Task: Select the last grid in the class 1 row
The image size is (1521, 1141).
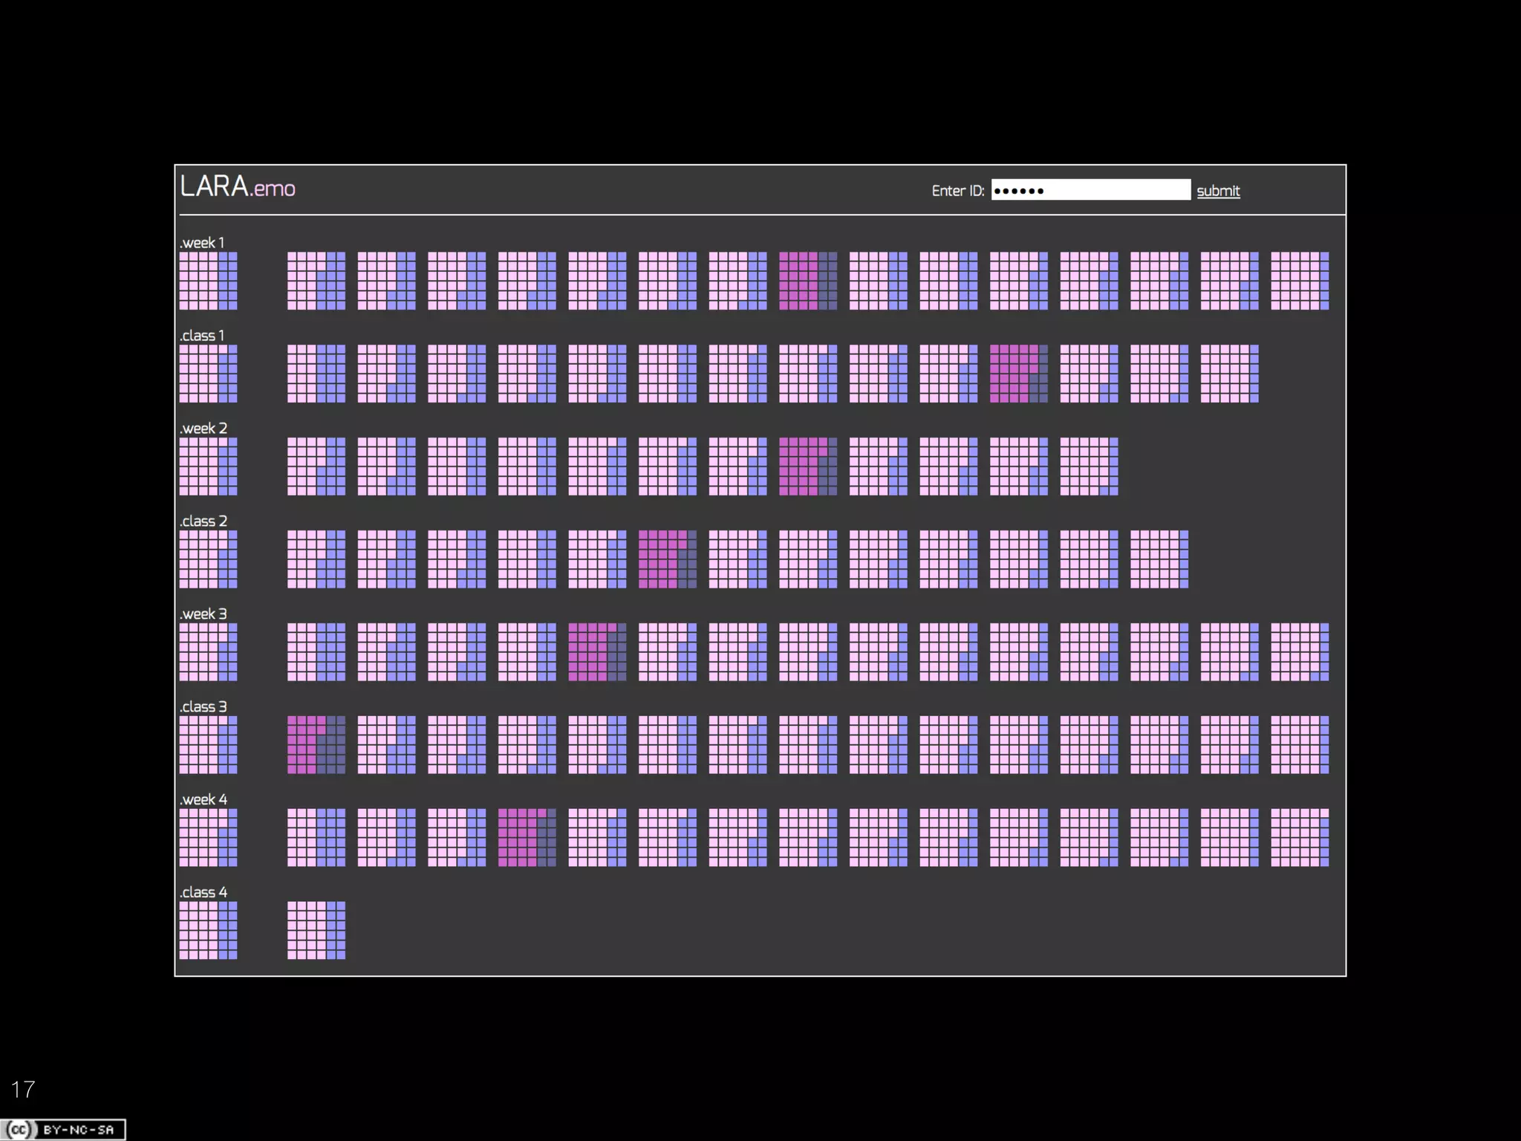Action: (1229, 374)
